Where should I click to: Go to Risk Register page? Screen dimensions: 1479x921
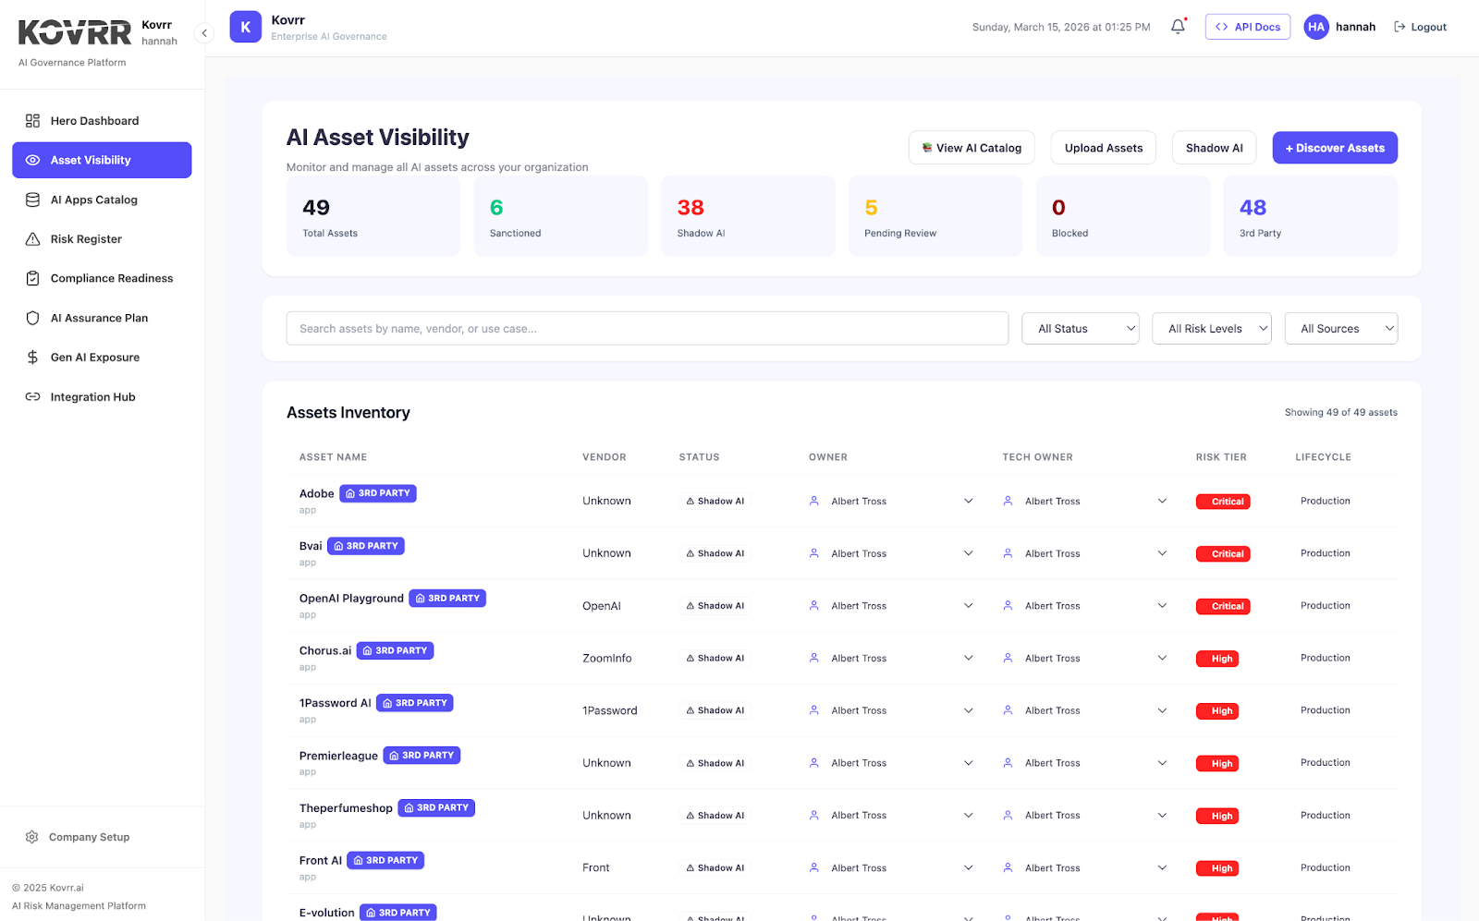coord(102,239)
